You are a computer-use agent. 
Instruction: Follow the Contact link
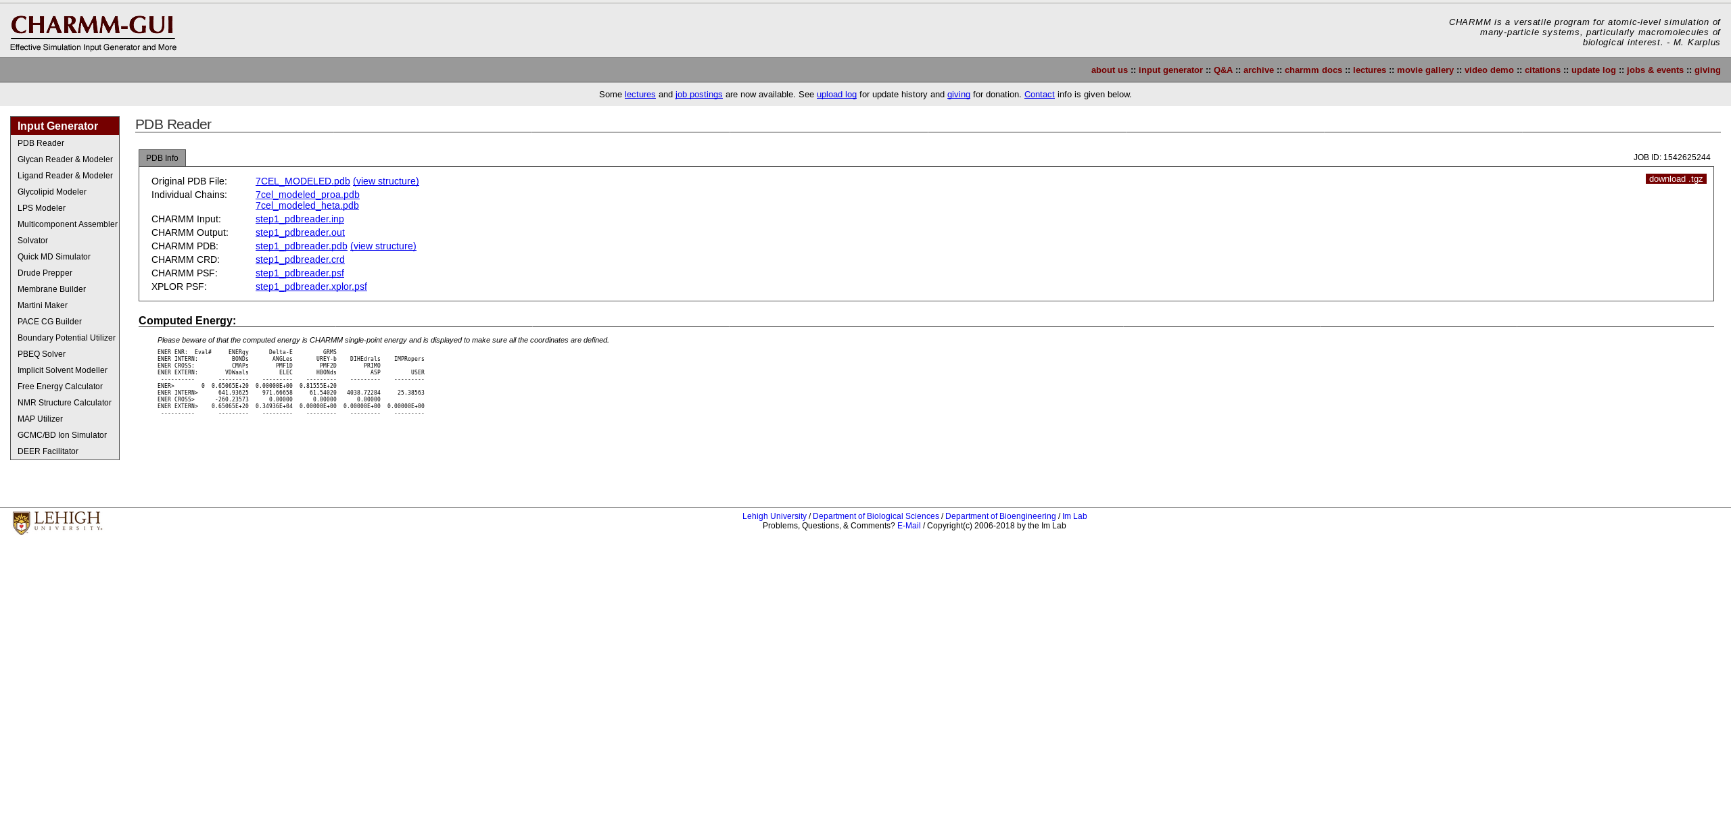tap(1039, 95)
